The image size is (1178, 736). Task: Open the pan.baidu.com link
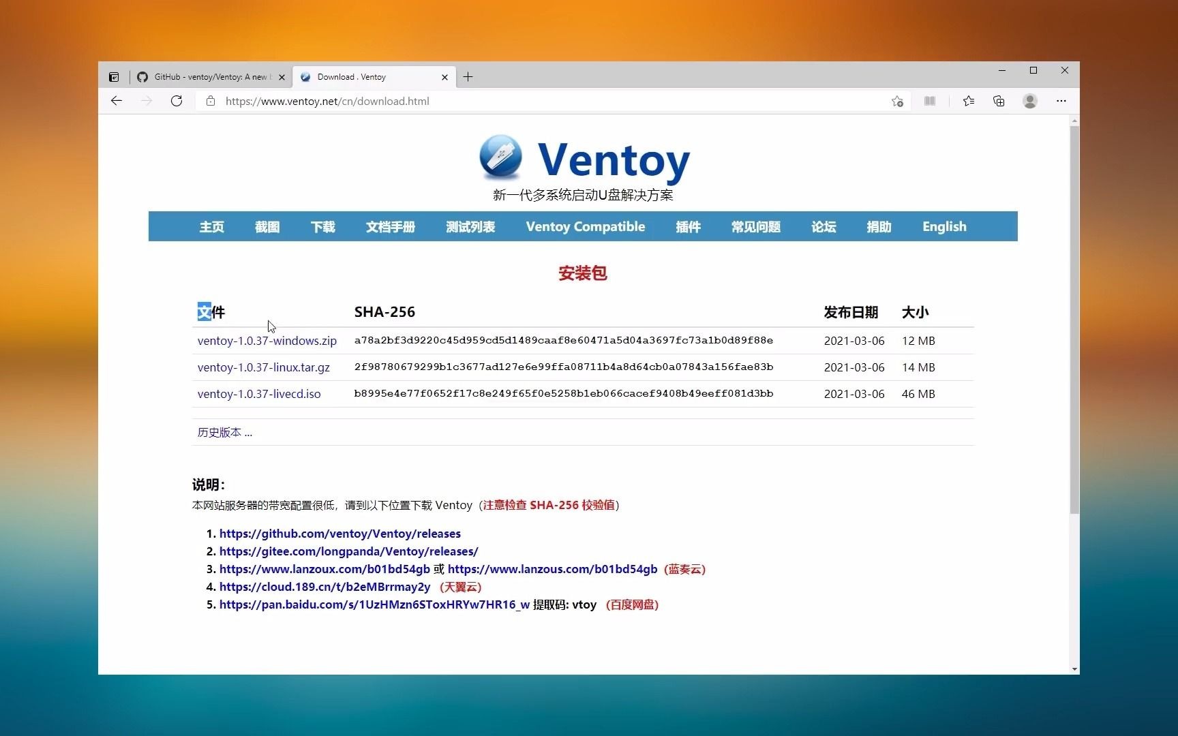pyautogui.click(x=374, y=604)
